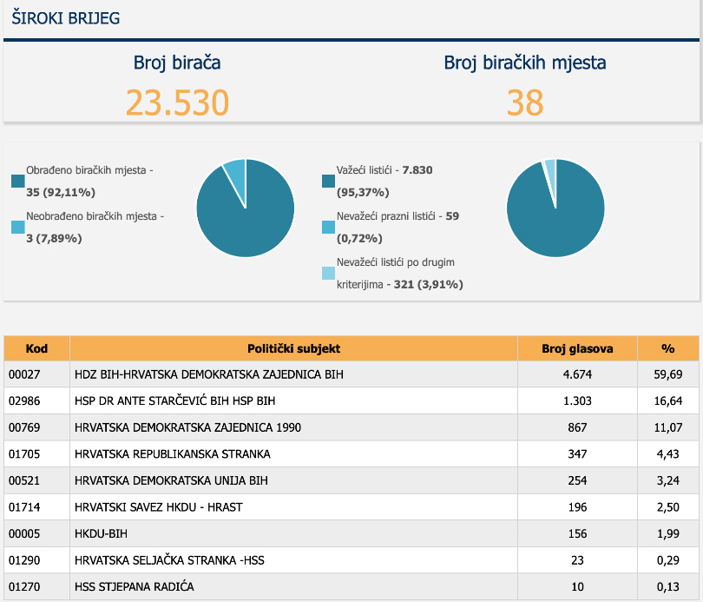703x602 pixels.
Task: Select HRVATSKA SELJAČKA STRANKA -HSS row
Action: click(351, 559)
